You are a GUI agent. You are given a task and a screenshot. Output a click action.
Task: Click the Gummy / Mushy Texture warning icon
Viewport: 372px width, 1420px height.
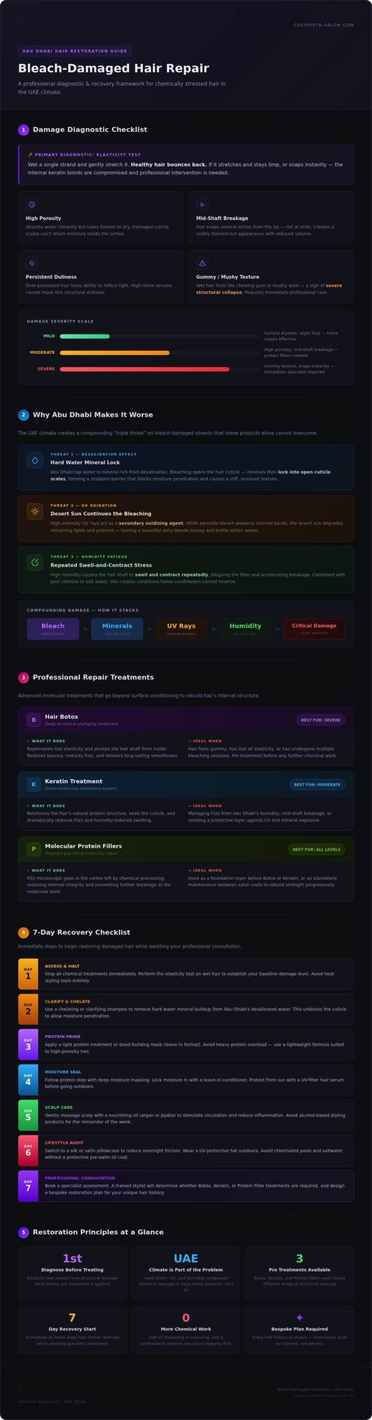click(202, 263)
